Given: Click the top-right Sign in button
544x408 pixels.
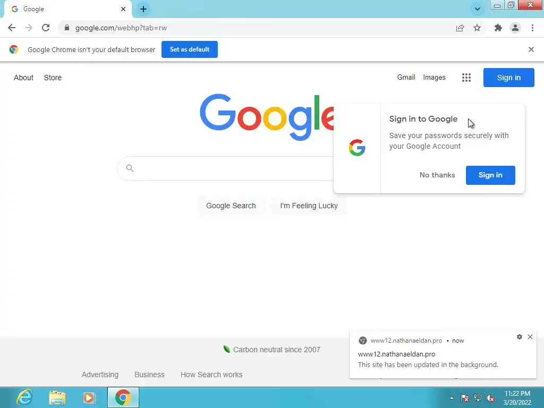Looking at the screenshot, I should click(508, 78).
